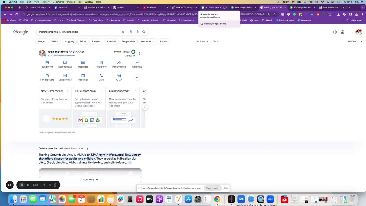The image size is (366, 206).
Task: Filter results by Reviews
Action: pos(96,41)
